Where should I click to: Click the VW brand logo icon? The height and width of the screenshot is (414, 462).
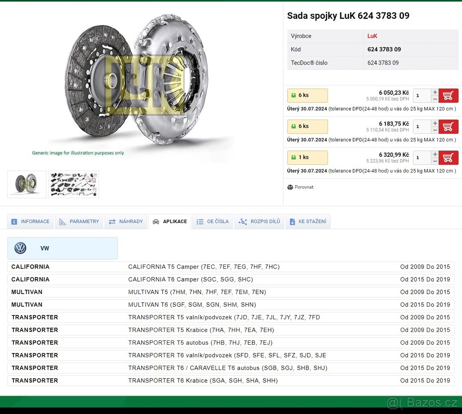pyautogui.click(x=20, y=248)
